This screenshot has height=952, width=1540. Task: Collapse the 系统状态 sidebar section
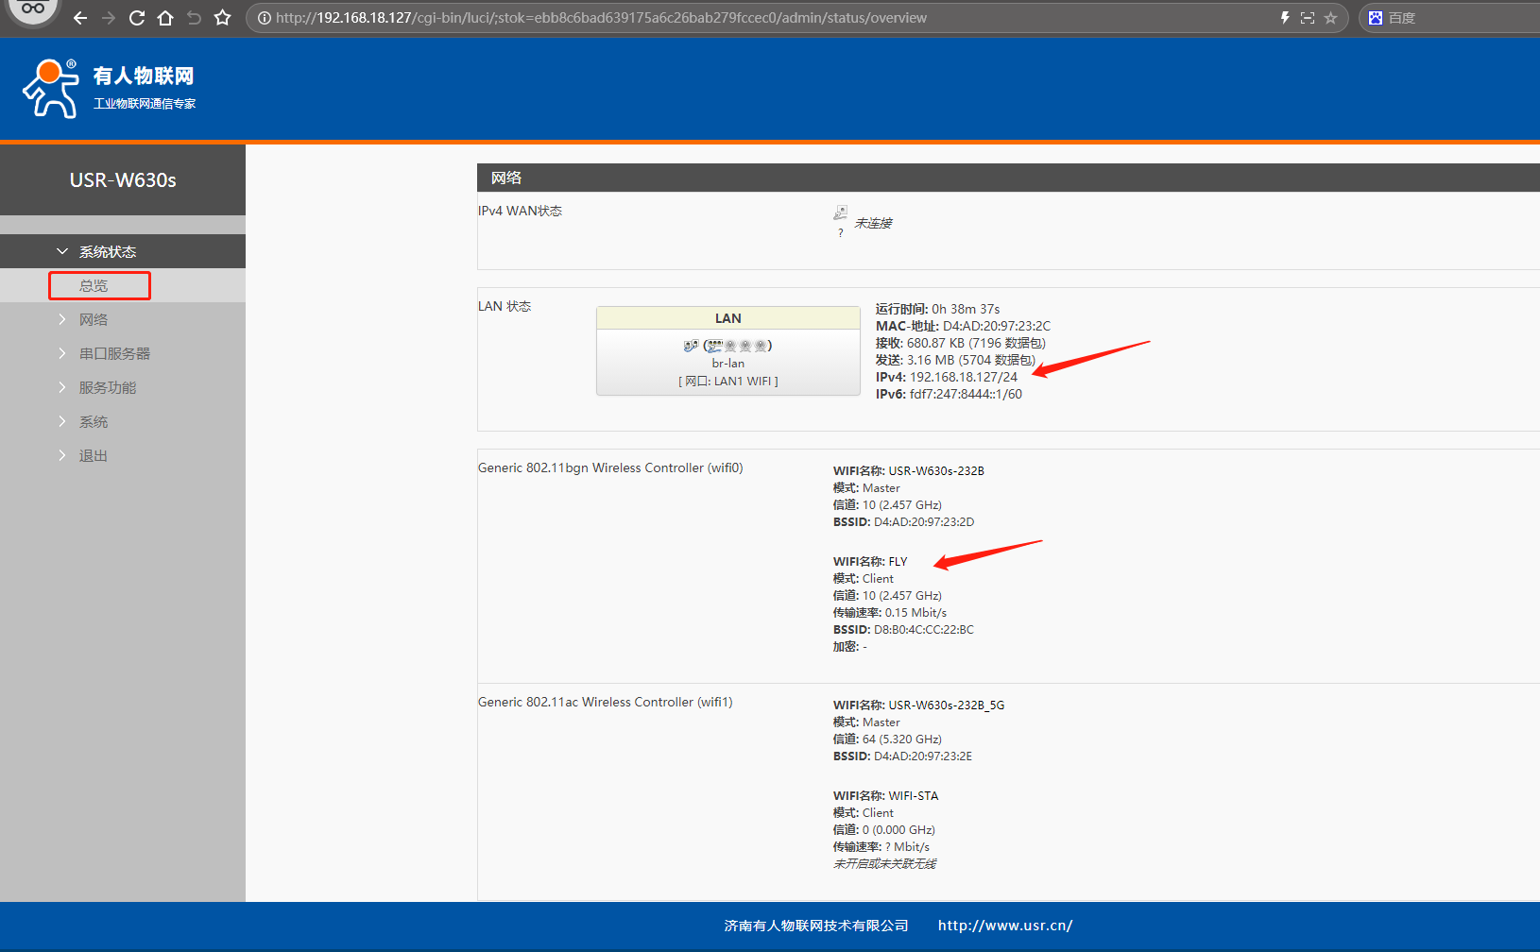click(107, 252)
